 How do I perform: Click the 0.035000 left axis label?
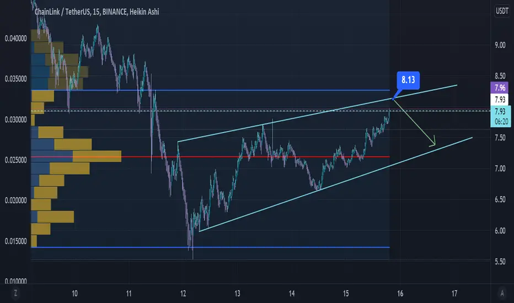[16, 79]
